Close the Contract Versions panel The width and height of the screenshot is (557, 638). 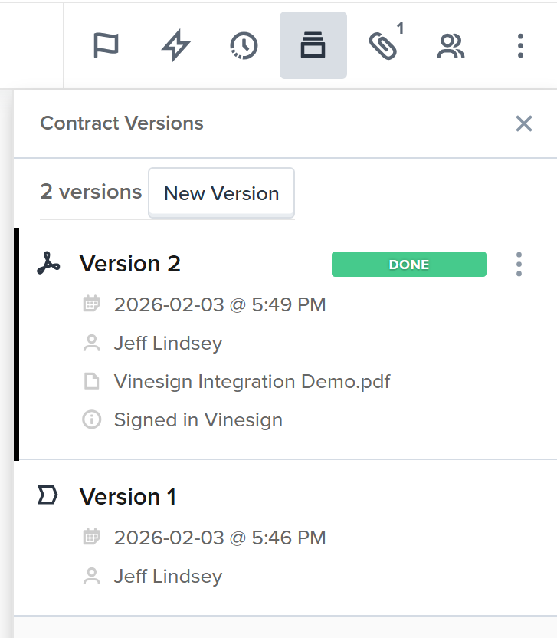523,123
